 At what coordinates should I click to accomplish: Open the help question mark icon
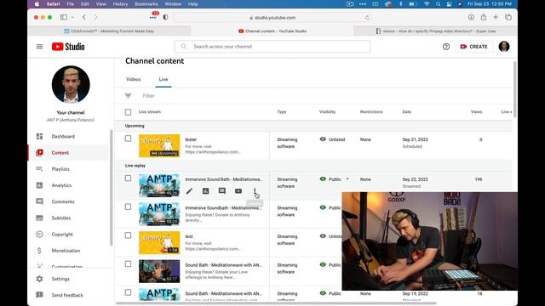[x=446, y=47]
